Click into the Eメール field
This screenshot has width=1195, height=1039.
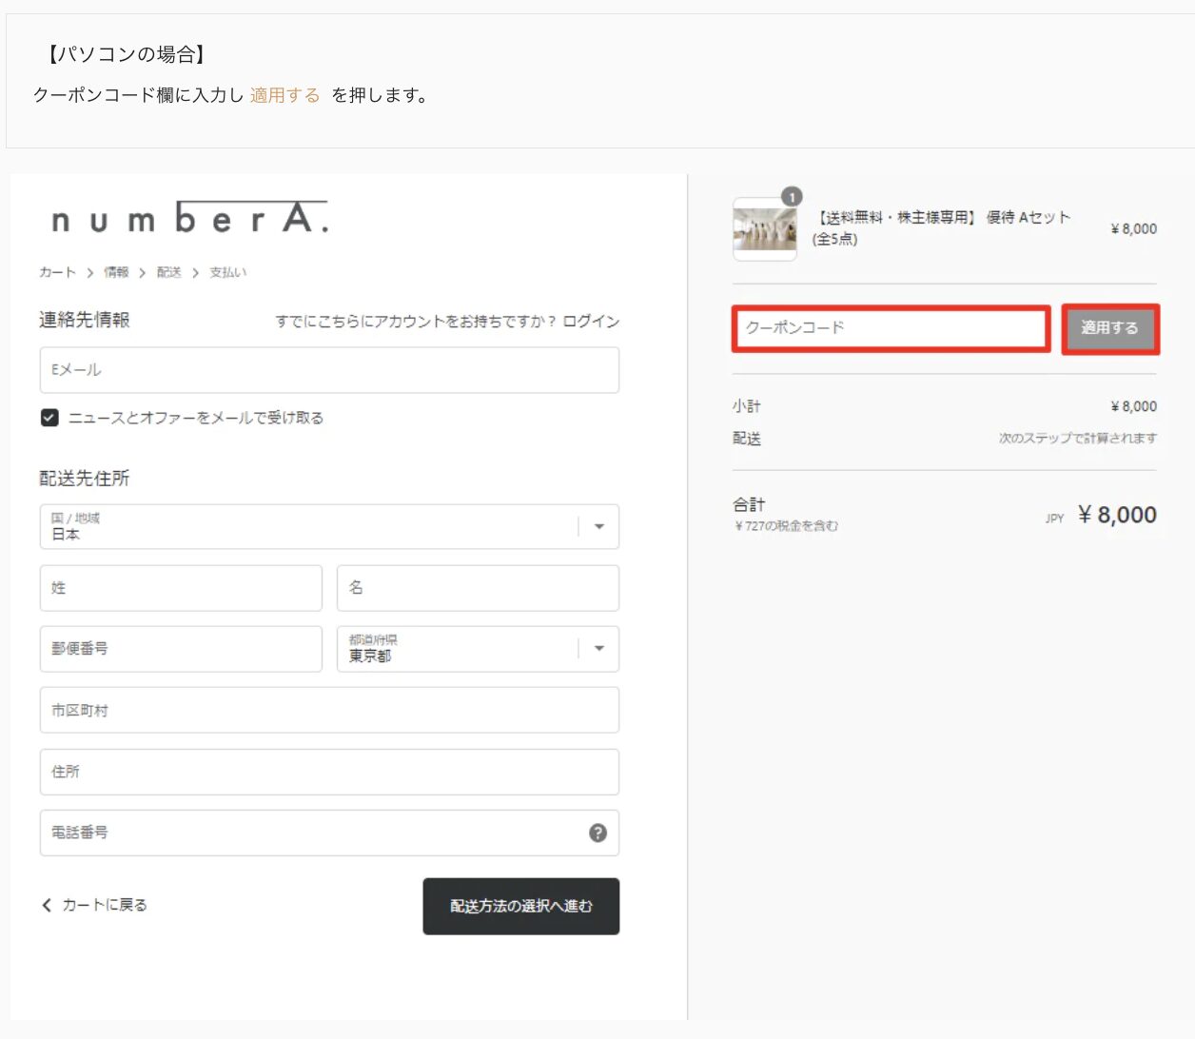pyautogui.click(x=329, y=370)
